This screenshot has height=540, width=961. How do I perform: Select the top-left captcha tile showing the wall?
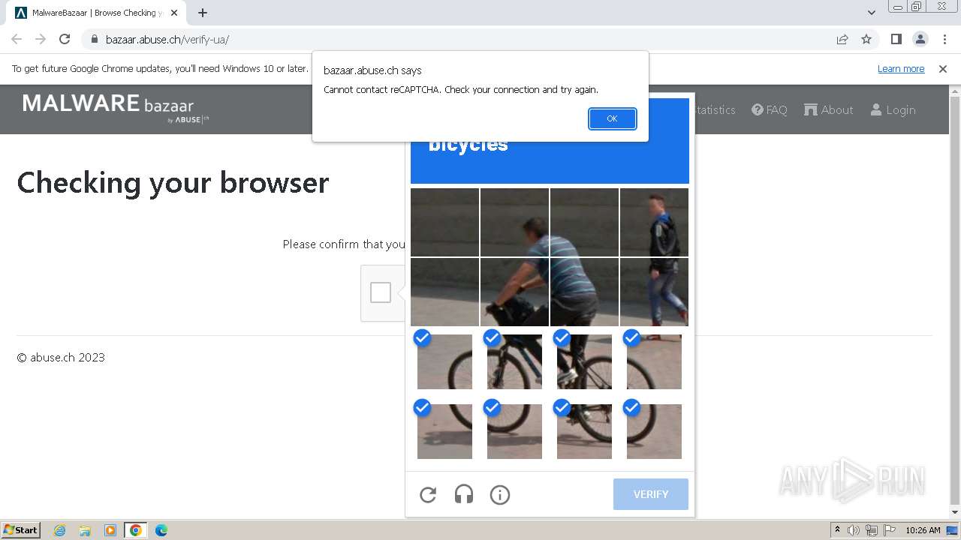click(x=444, y=222)
